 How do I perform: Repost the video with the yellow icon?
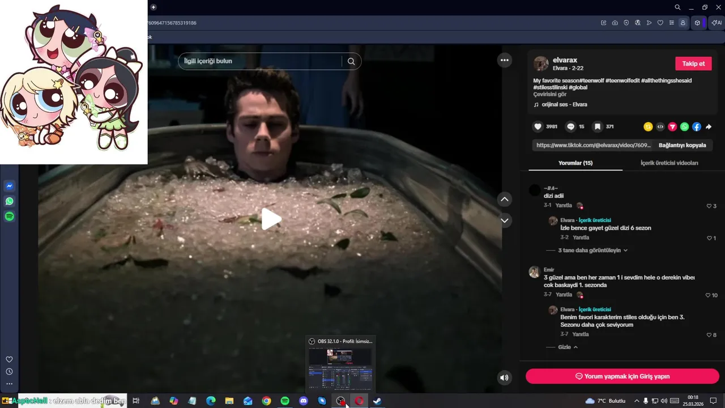(648, 127)
